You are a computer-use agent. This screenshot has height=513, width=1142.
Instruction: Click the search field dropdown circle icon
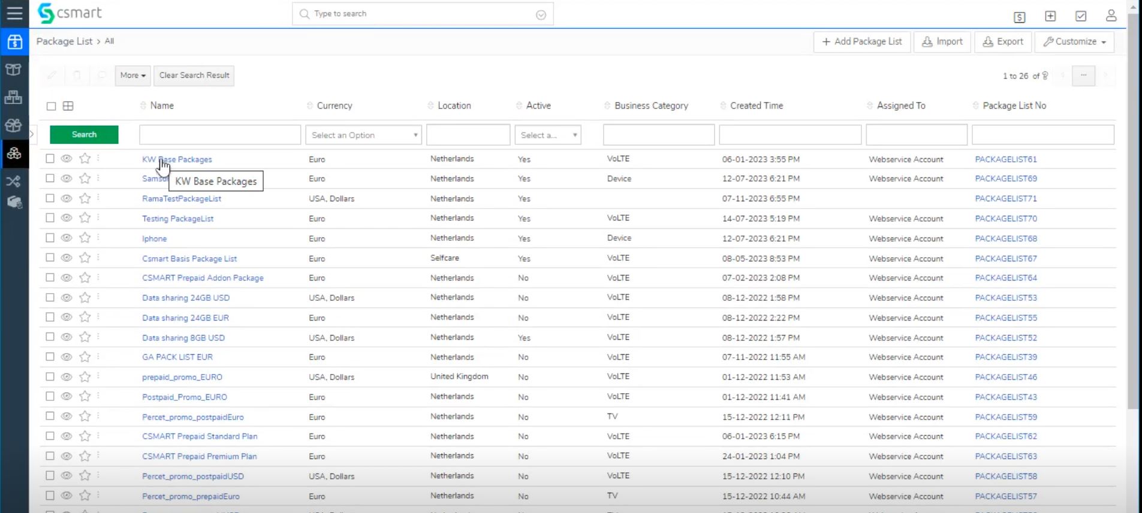tap(541, 14)
